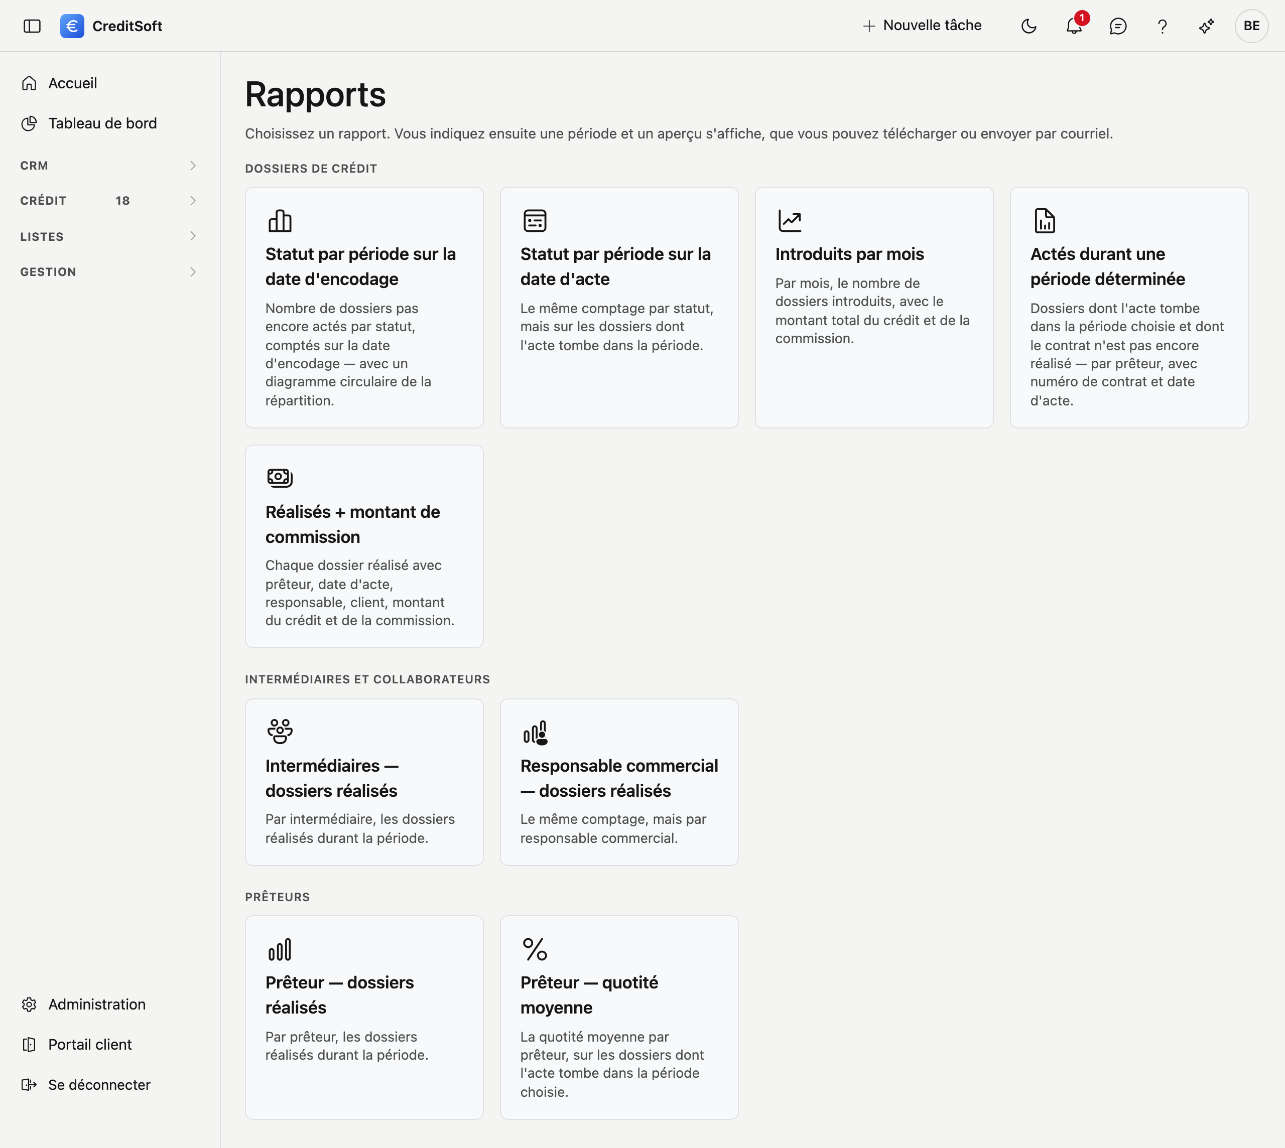Click people icon of Intermédiaires report
This screenshot has width=1285, height=1148.
pyautogui.click(x=280, y=732)
